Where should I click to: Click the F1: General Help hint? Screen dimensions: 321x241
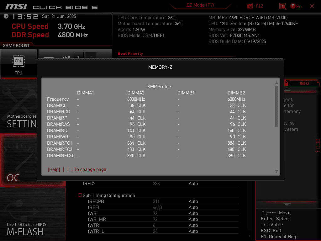point(279,237)
